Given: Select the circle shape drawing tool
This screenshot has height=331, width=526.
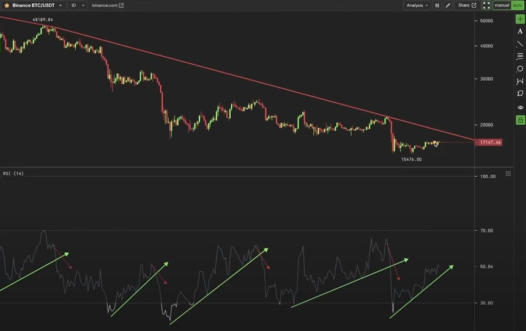Looking at the screenshot, I should click(x=520, y=68).
